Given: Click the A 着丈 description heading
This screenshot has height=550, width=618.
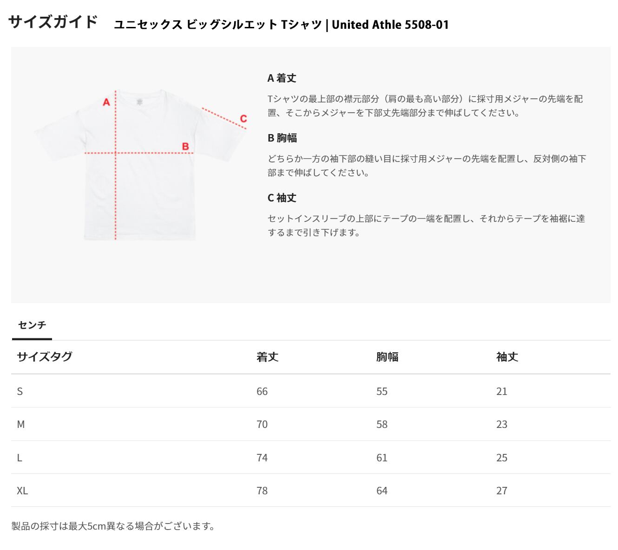Looking at the screenshot, I should (282, 78).
